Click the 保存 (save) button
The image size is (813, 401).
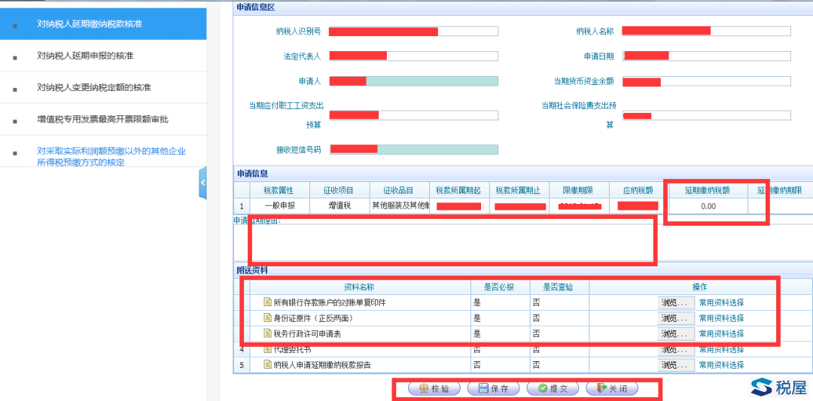[x=493, y=389]
